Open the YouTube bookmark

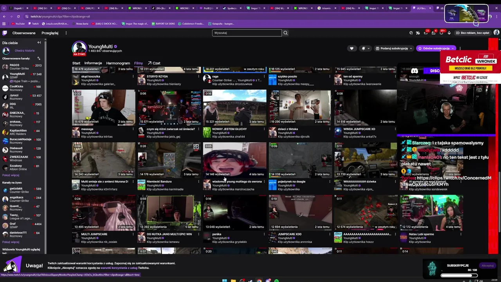tap(18, 24)
